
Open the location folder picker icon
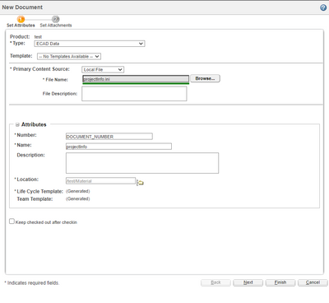[140, 183]
